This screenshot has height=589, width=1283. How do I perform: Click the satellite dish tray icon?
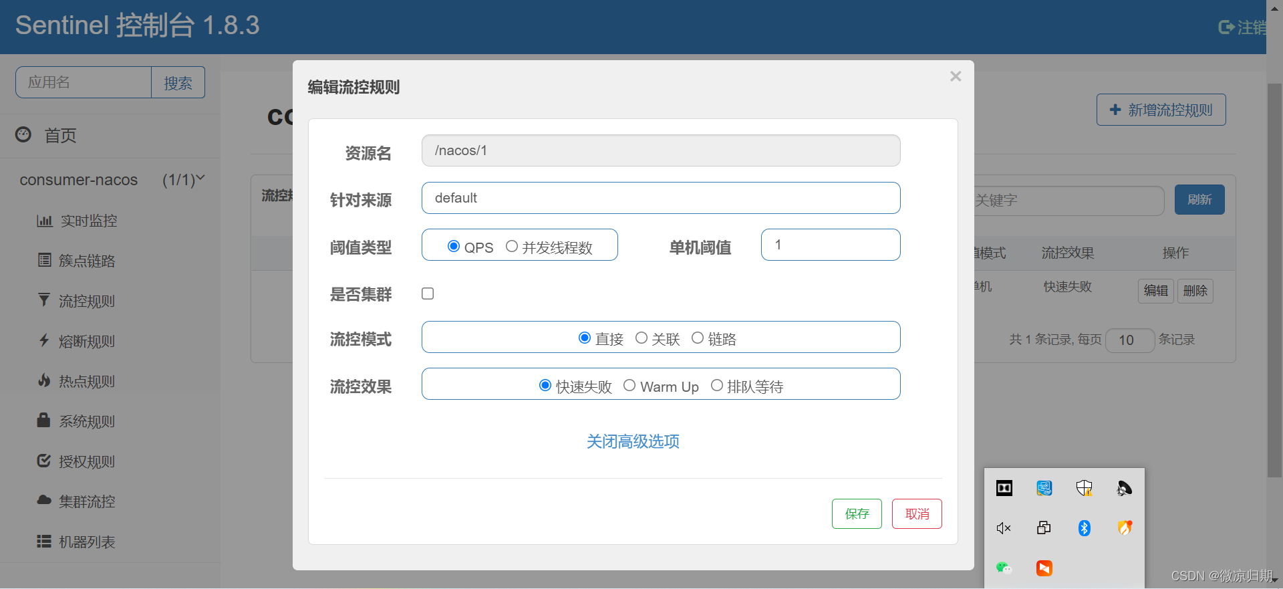point(1125,488)
